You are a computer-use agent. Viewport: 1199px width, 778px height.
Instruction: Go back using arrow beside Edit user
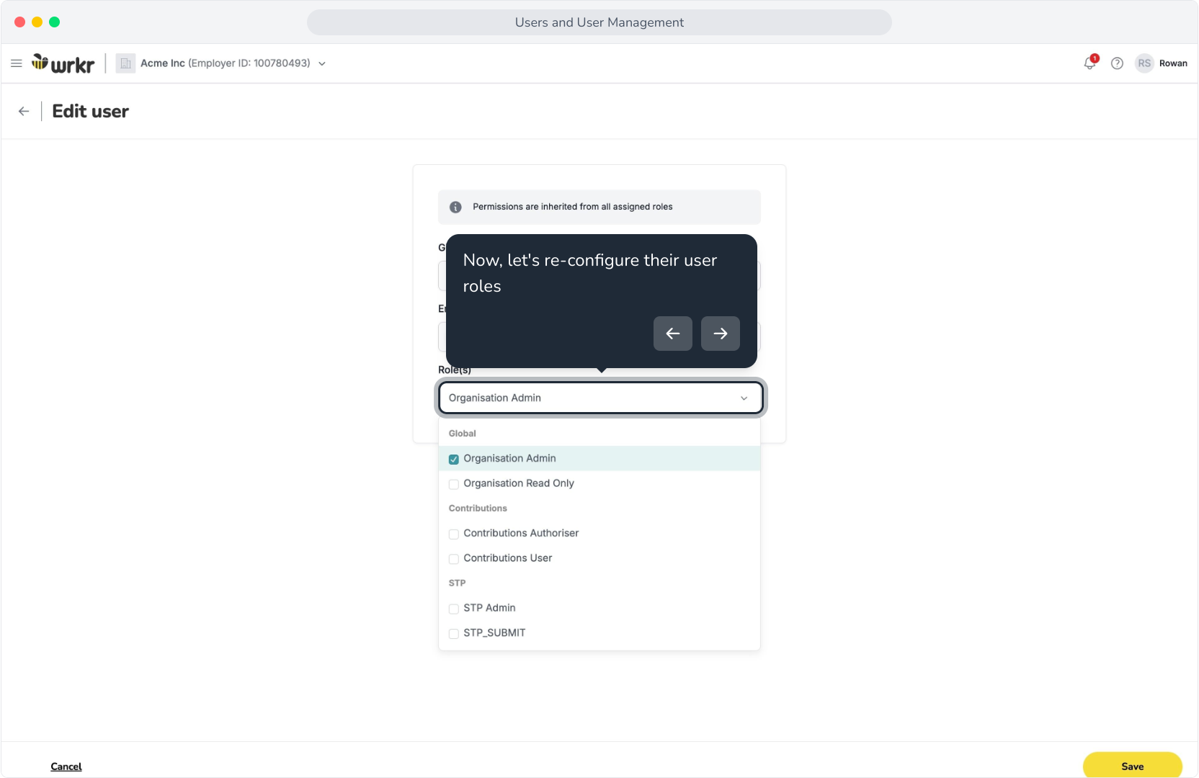click(x=24, y=111)
